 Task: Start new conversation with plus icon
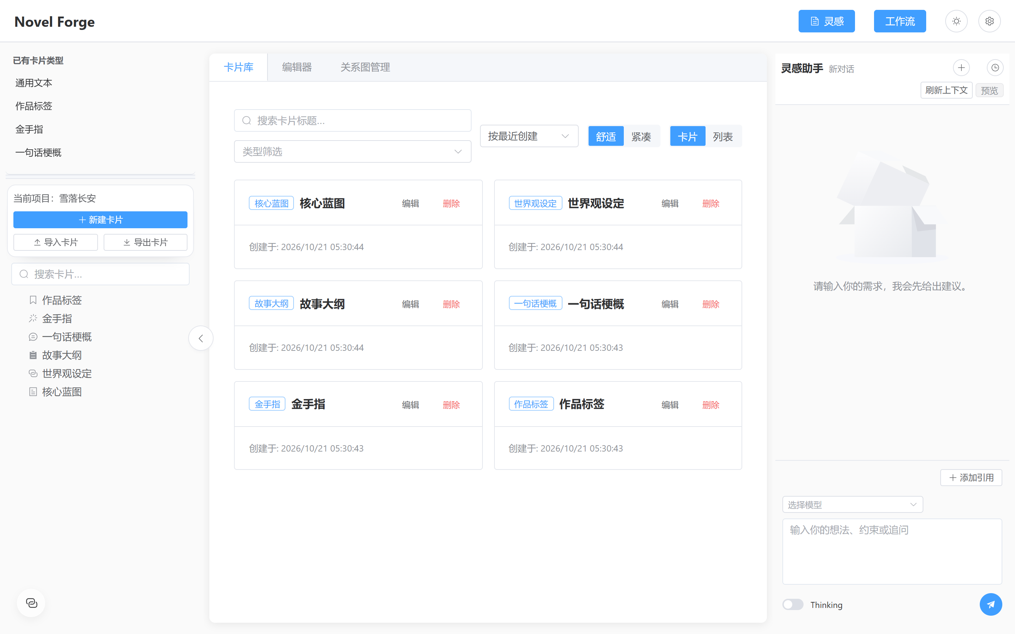[961, 68]
